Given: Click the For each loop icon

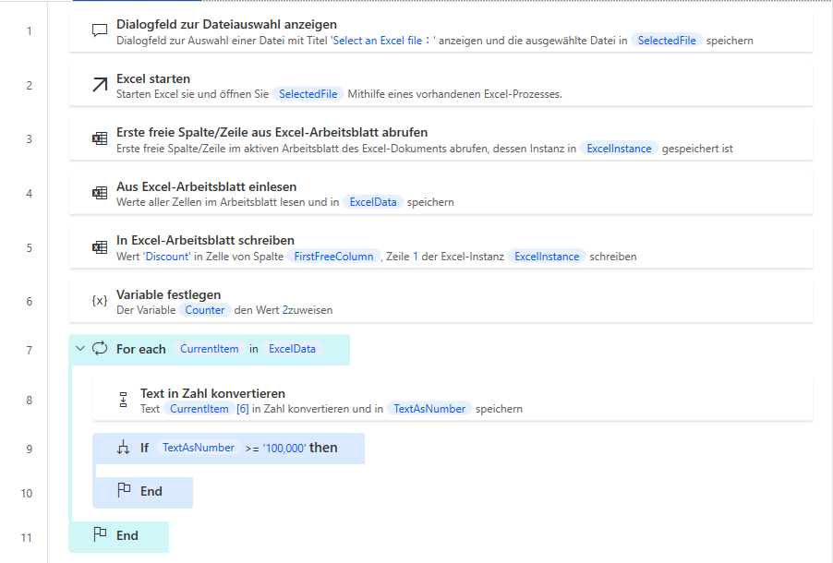Looking at the screenshot, I should [x=100, y=349].
